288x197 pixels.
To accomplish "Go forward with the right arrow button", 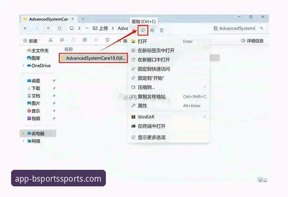I will [x=37, y=28].
